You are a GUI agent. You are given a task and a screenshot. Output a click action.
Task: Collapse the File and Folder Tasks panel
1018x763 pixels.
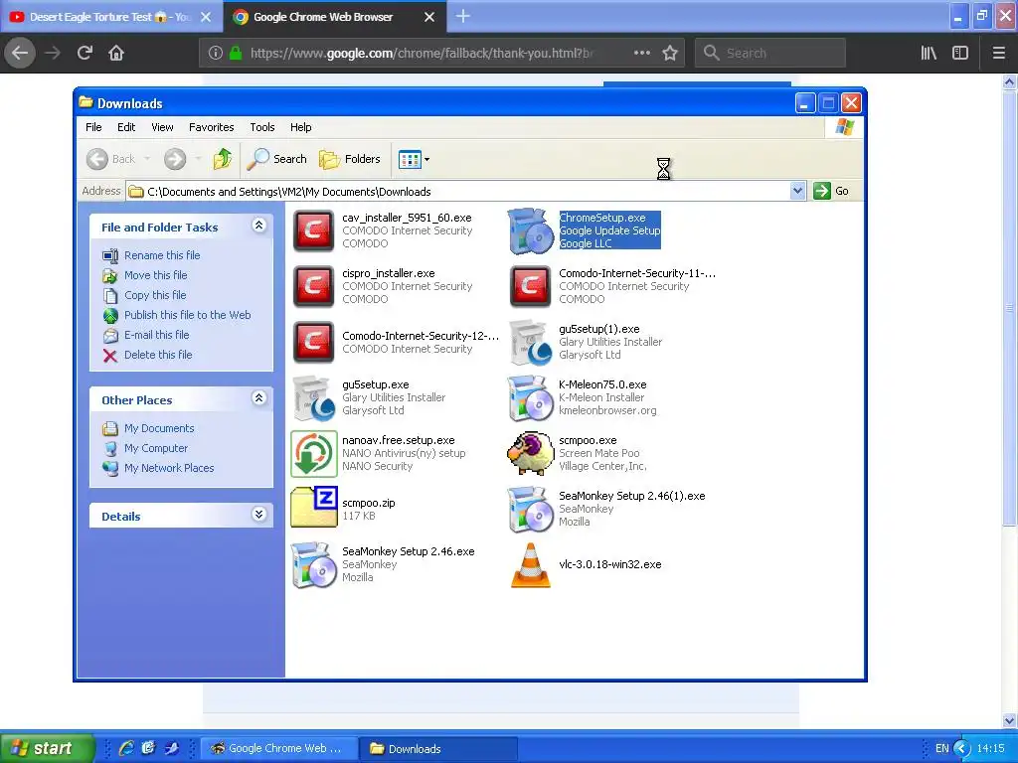click(258, 226)
